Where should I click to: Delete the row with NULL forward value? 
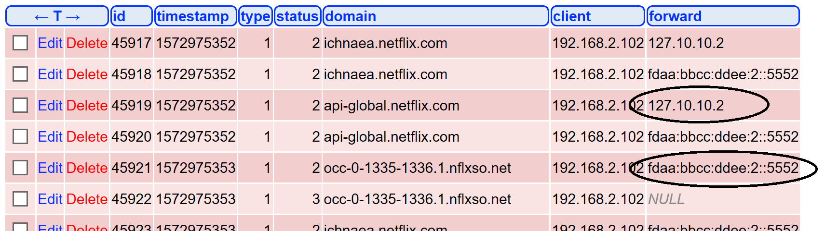pyautogui.click(x=87, y=199)
